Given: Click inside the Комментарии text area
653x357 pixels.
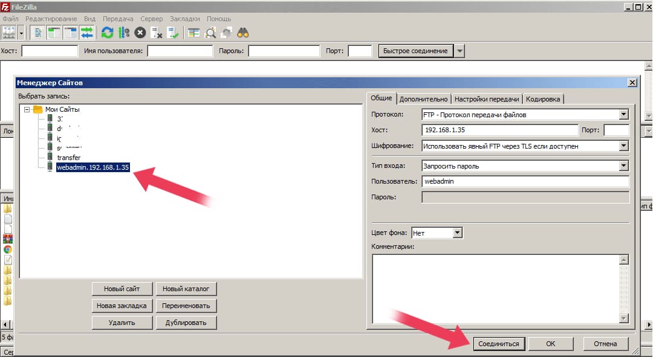Looking at the screenshot, I should pos(496,289).
